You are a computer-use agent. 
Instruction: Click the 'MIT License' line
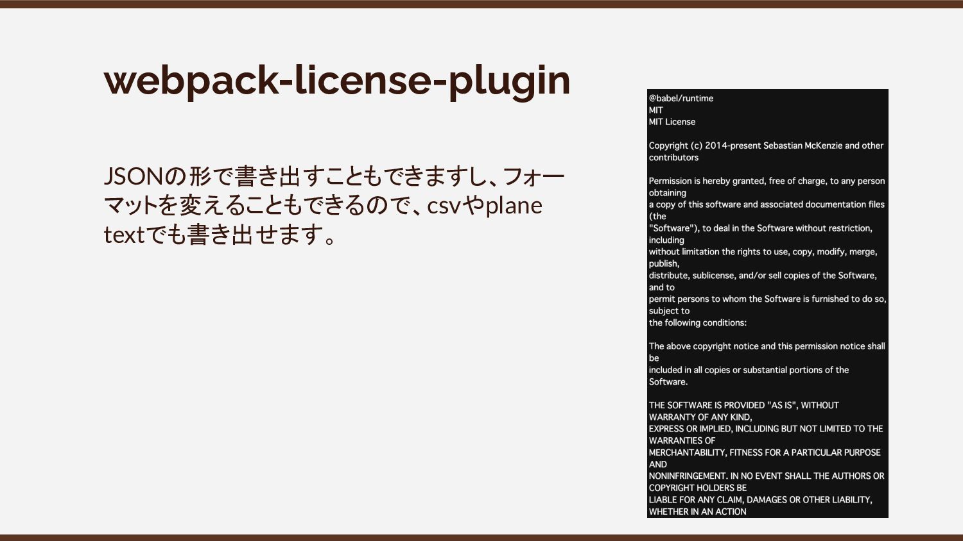pyautogui.click(x=672, y=122)
